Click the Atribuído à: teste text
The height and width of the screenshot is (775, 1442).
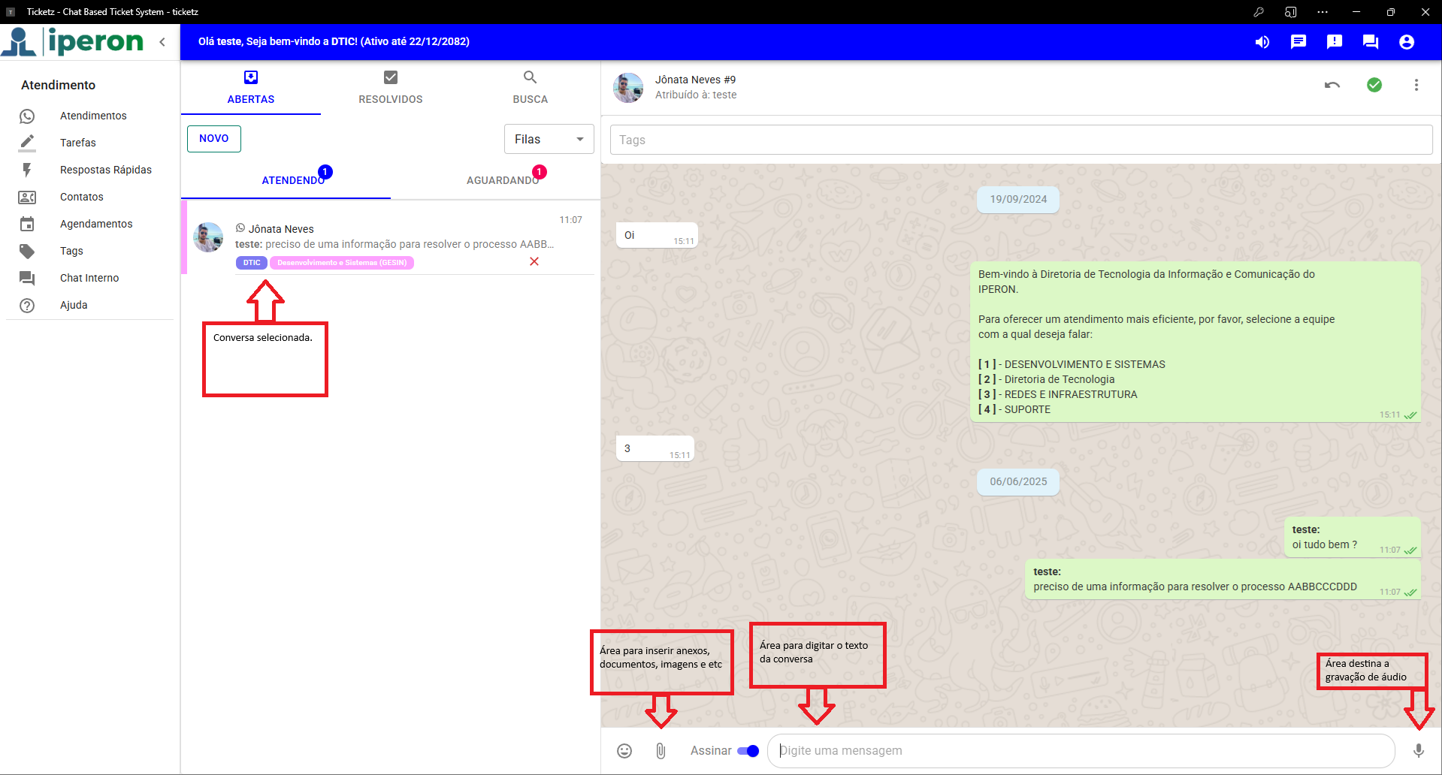pyautogui.click(x=696, y=95)
